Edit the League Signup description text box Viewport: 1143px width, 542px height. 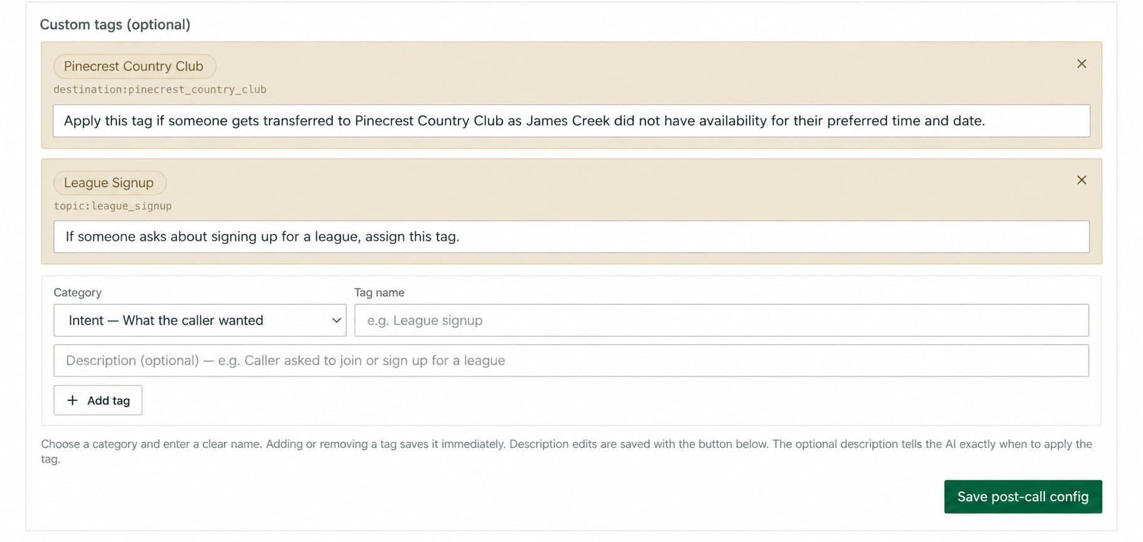click(571, 236)
